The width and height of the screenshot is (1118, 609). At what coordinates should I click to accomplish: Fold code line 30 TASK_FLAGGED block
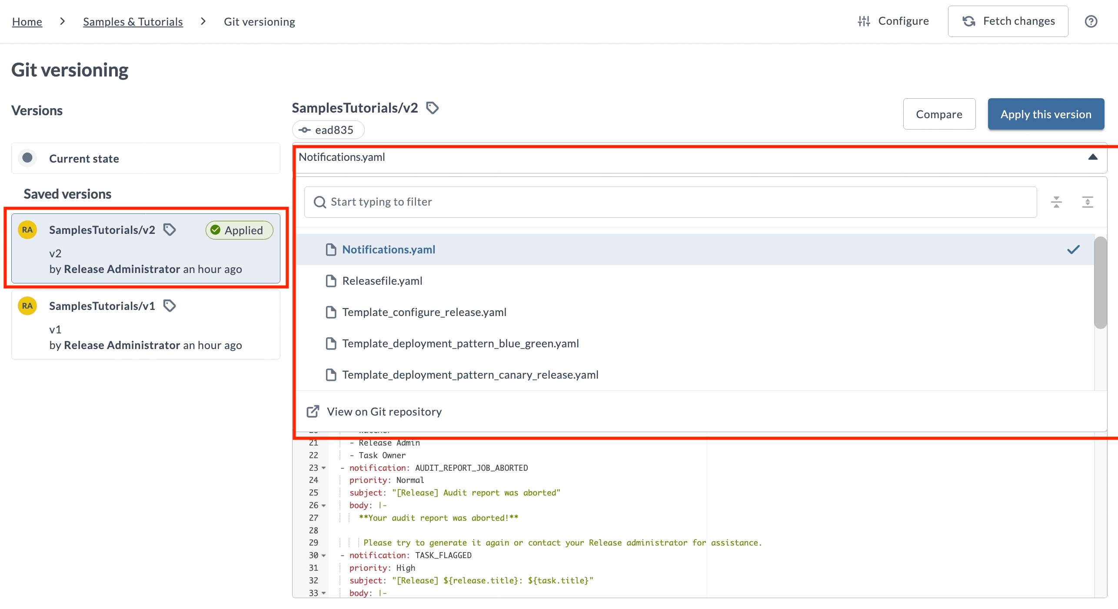pyautogui.click(x=324, y=556)
